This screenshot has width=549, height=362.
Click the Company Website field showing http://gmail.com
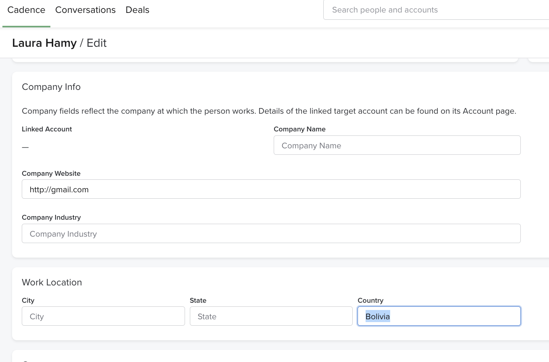click(271, 189)
